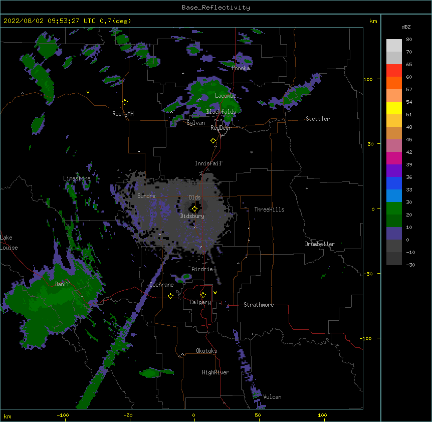
Task: Click the Louise label at the left edge
Action: [x=9, y=248]
